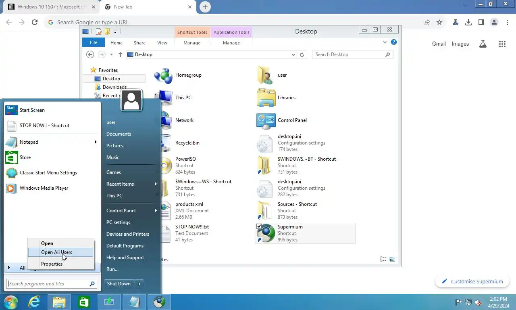Refresh the Desktop folder address bar
The height and width of the screenshot is (310, 516).
[x=302, y=54]
